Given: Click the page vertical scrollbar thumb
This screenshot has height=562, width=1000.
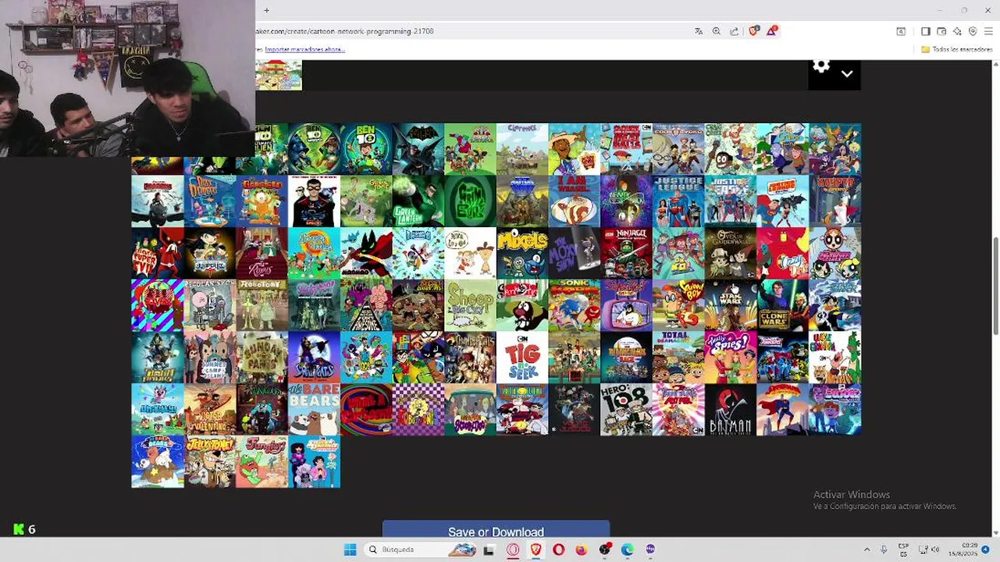Looking at the screenshot, I should coord(995,285).
